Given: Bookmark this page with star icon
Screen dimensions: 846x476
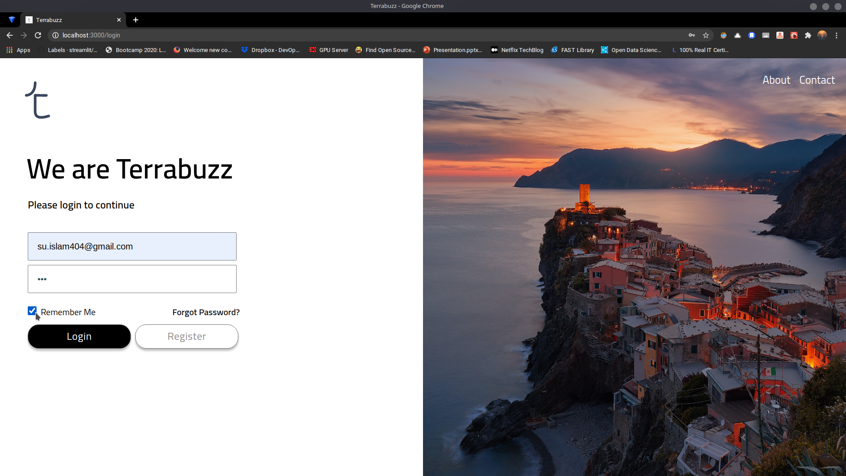Looking at the screenshot, I should pos(706,35).
